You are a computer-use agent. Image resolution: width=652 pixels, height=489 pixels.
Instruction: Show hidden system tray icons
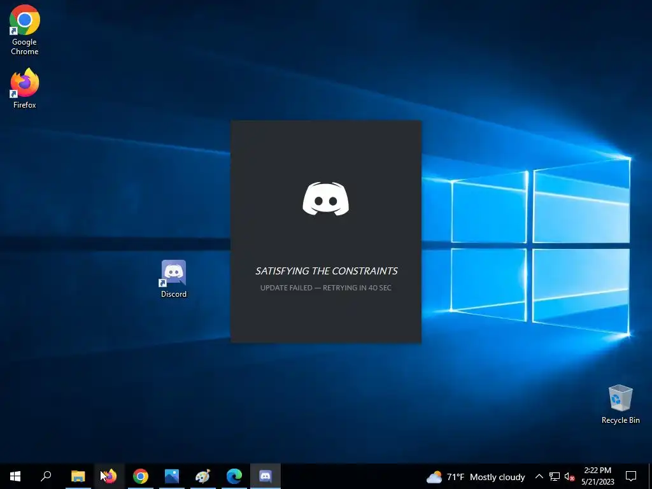click(x=539, y=476)
